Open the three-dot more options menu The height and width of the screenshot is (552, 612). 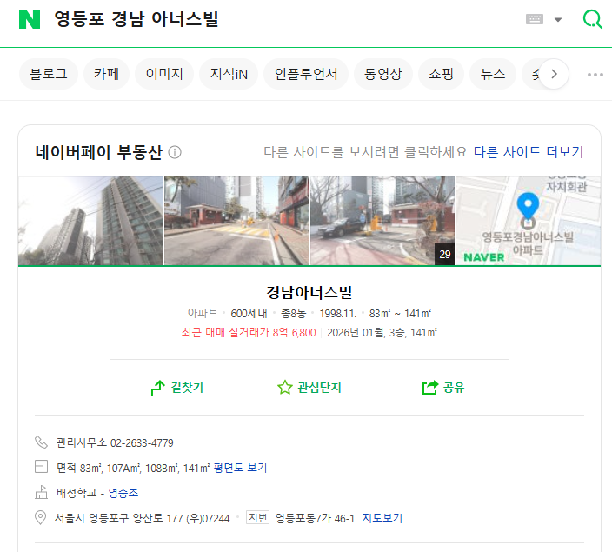pos(595,75)
